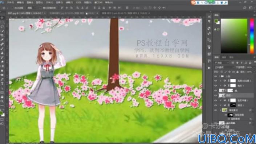Select the Horizontal Type tool
The image size is (256, 144).
coord(2,84)
